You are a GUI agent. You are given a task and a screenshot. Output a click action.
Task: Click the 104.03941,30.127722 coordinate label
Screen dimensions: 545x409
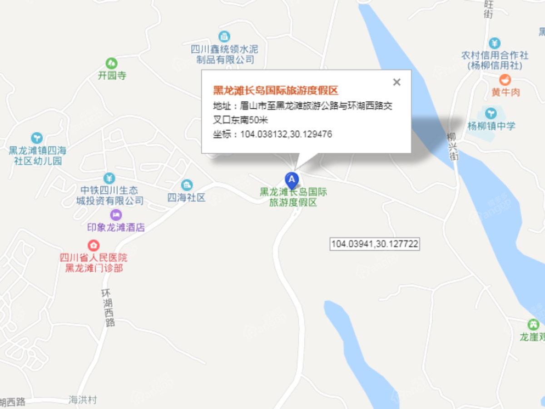click(x=374, y=244)
